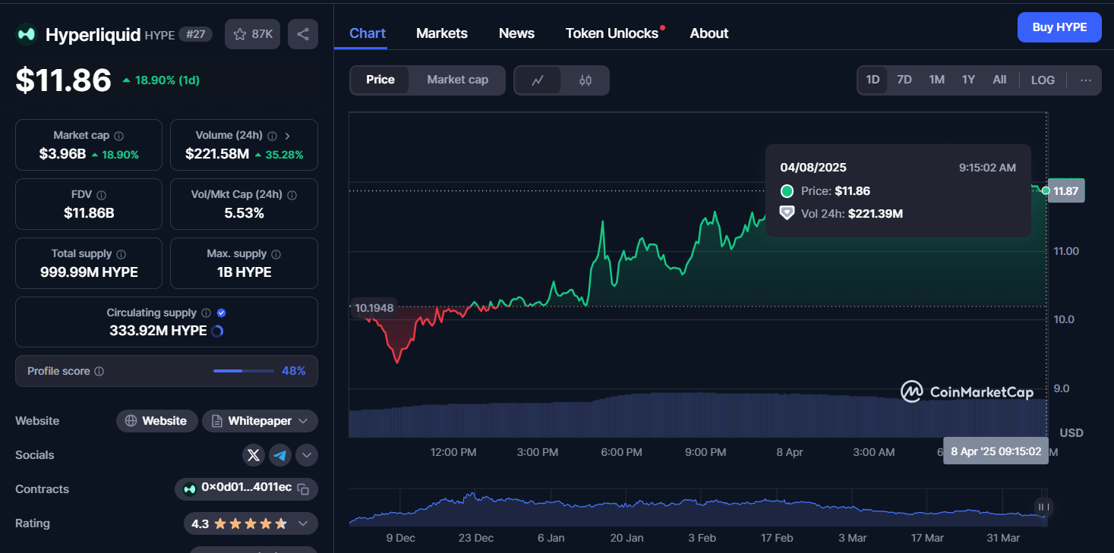Image resolution: width=1114 pixels, height=553 pixels.
Task: Click the $11.86B FDV value
Action: [89, 213]
